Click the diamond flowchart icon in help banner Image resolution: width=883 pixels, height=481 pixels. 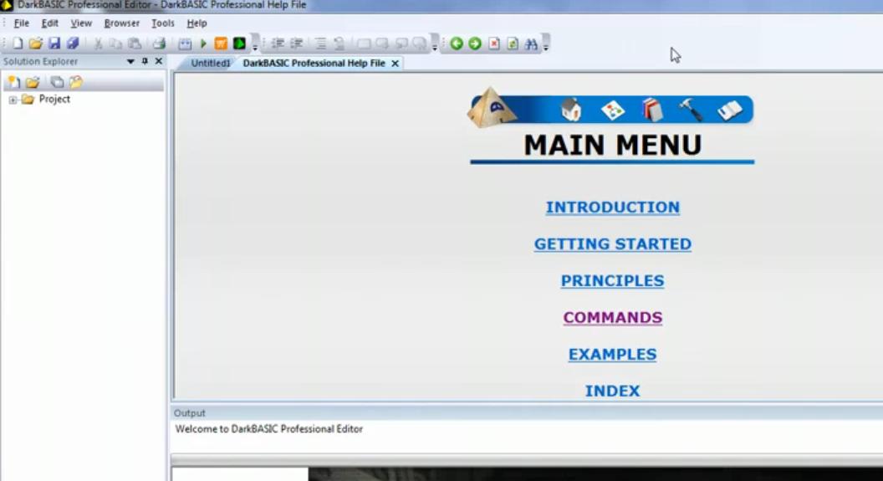click(x=613, y=110)
